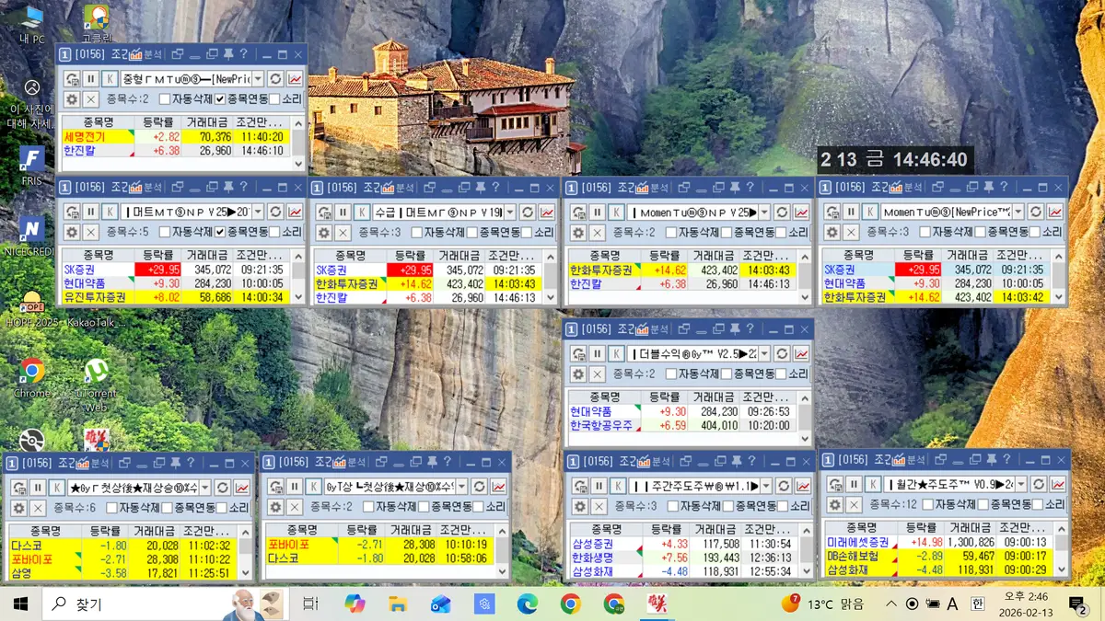Click the 분석 chart icon in the top-left window titlebar
Viewport: 1105px width, 621px height.
(136, 54)
